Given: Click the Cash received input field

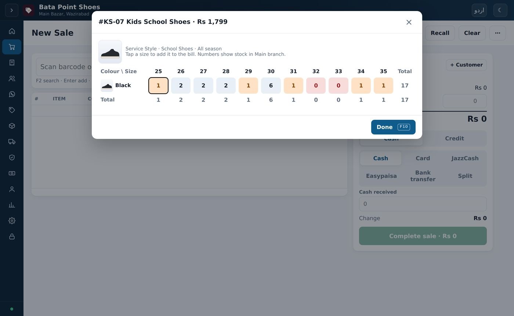Looking at the screenshot, I should point(423,204).
